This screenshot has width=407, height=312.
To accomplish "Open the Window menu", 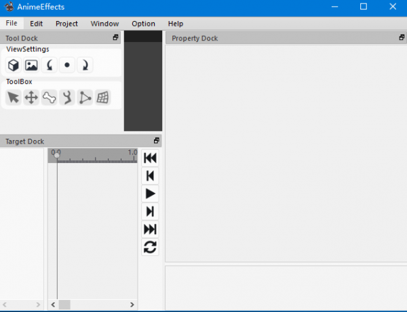I will point(104,24).
